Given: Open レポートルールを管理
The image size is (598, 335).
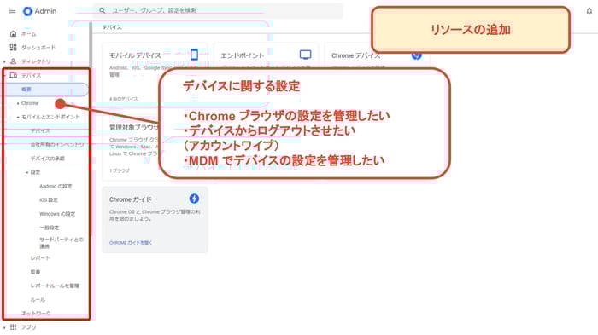Looking at the screenshot, I should [x=55, y=286].
